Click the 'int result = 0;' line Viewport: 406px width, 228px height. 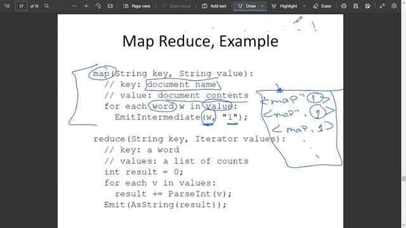(144, 172)
